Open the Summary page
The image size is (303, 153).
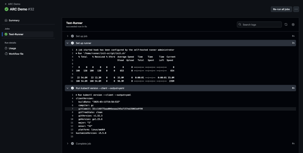pos(14,20)
